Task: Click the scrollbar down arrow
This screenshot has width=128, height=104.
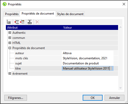Action: (120, 88)
